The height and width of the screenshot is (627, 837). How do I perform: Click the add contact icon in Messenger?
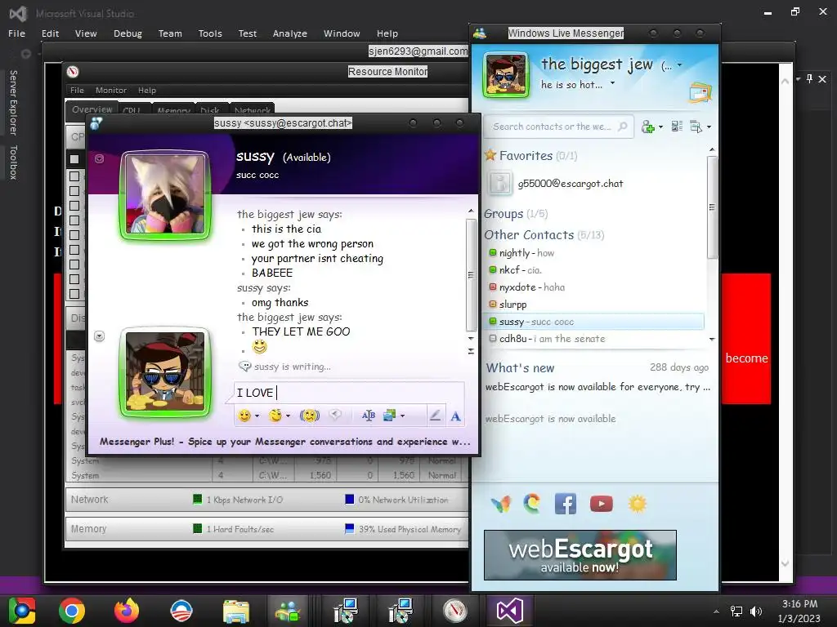647,127
